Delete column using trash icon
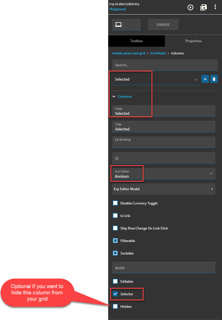The image size is (222, 320). (x=214, y=79)
